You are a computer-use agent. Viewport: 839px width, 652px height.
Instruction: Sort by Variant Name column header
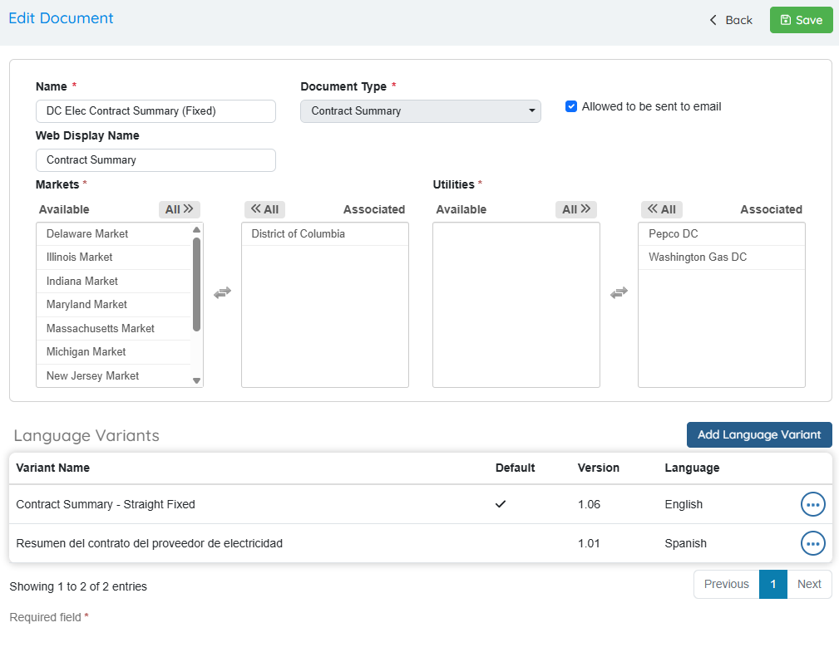pyautogui.click(x=53, y=468)
